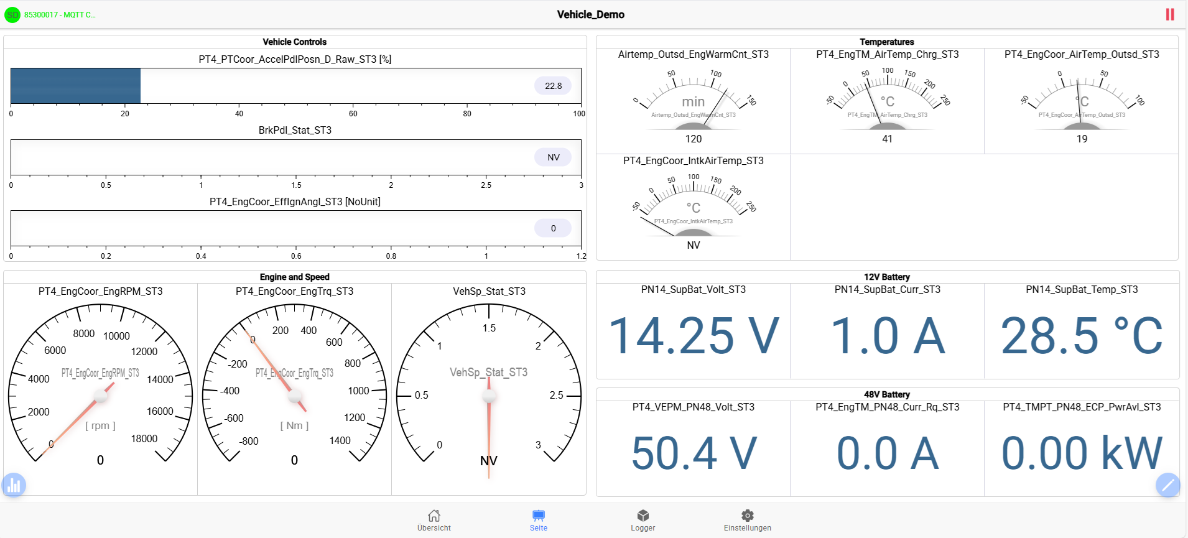Click the intake air temperature gauge
The width and height of the screenshot is (1188, 538).
(693, 206)
